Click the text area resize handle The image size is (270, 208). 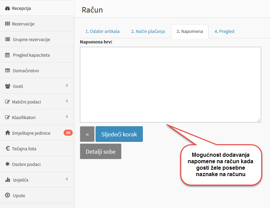coord(258,120)
